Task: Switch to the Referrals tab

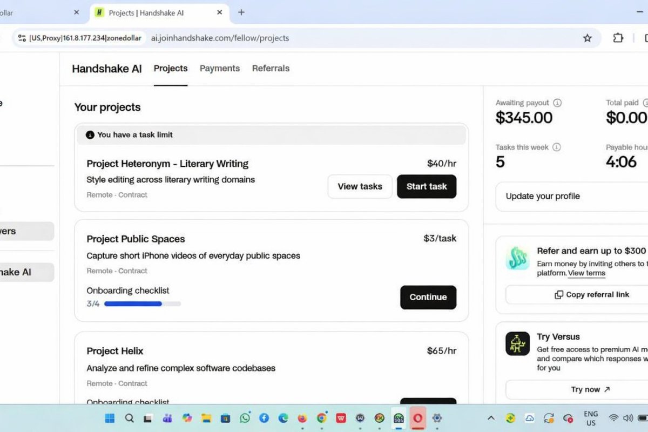Action: click(x=271, y=68)
